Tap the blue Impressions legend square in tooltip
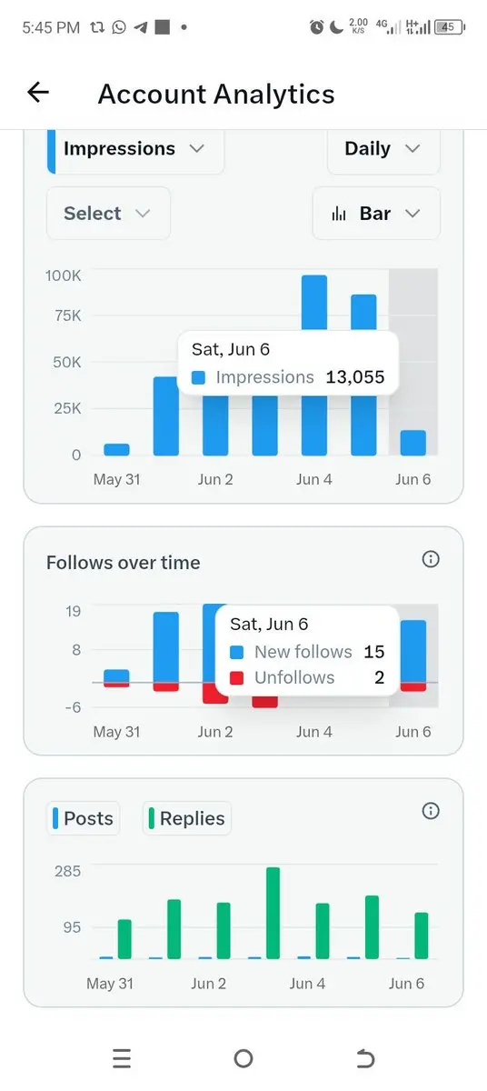Image resolution: width=487 pixels, height=1091 pixels. pos(199,377)
